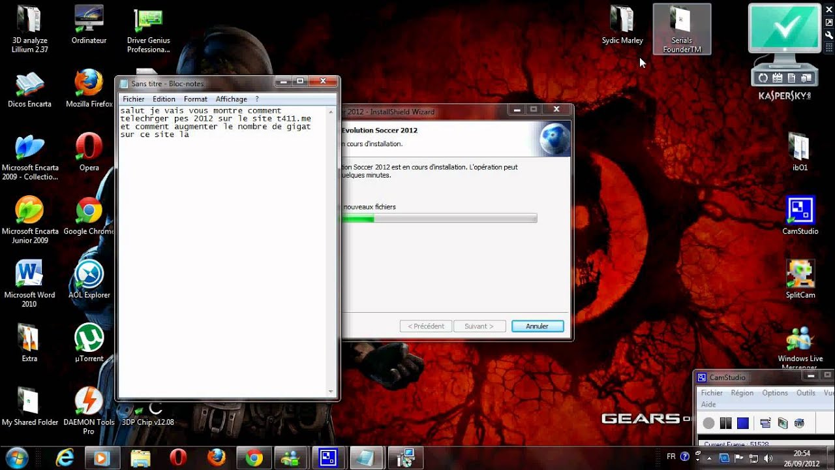Select DAEMON Tools Pro desktop icon
The width and height of the screenshot is (835, 470).
[x=89, y=411]
